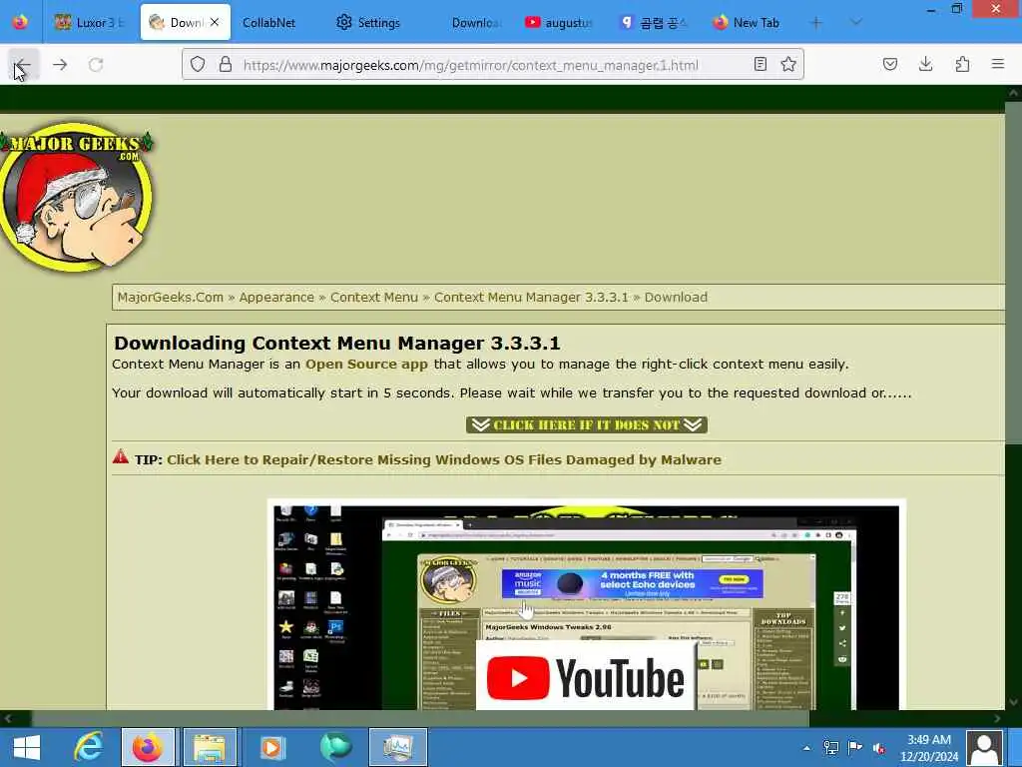Switch to the Luxor 3 tab

tap(90, 22)
